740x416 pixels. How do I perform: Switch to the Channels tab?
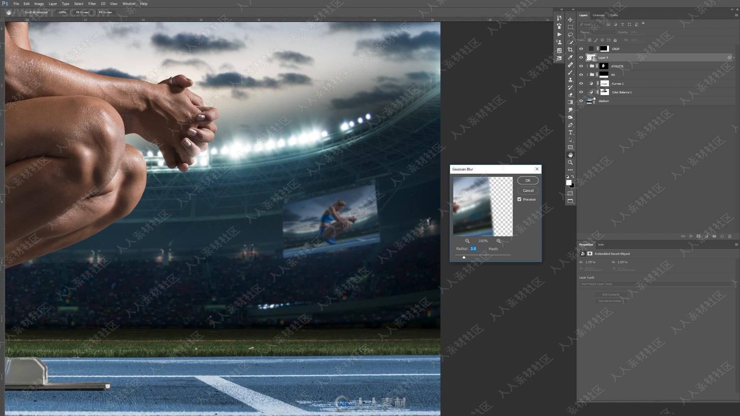click(x=599, y=15)
